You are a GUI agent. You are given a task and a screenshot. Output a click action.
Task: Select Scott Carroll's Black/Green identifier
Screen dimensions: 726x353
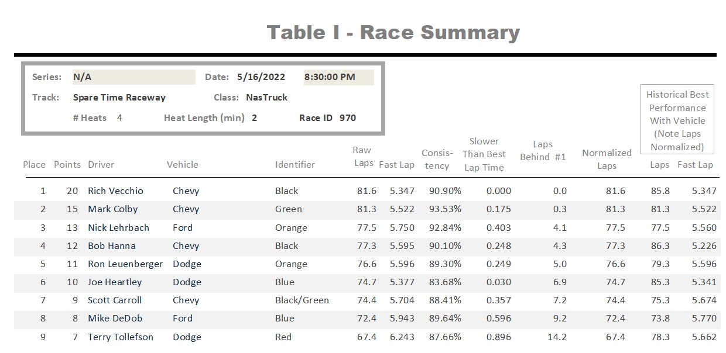(x=302, y=300)
